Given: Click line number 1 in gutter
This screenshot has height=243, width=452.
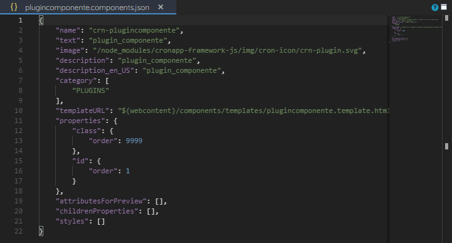Looking at the screenshot, I should pos(21,20).
